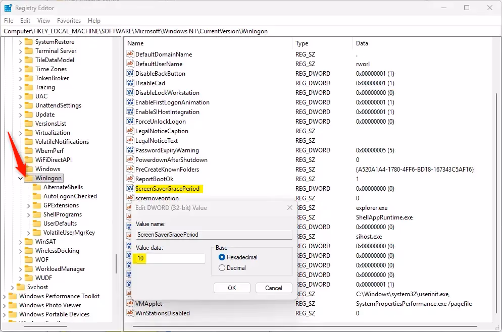Select the Hexadecimal base option
This screenshot has width=502, height=332.
tap(222, 257)
